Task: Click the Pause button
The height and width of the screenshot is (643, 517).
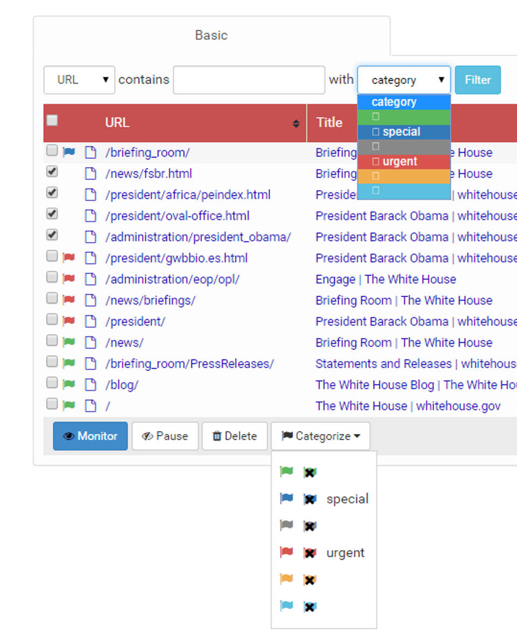Action: (x=165, y=436)
